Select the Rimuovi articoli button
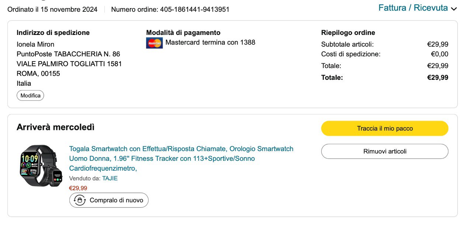 pyautogui.click(x=385, y=151)
